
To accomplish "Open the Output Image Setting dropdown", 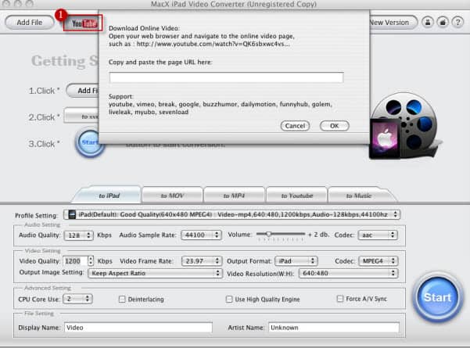I will (x=155, y=273).
